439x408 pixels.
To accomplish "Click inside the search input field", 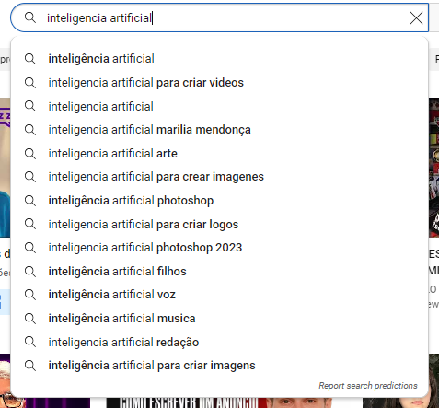I will 219,17.
